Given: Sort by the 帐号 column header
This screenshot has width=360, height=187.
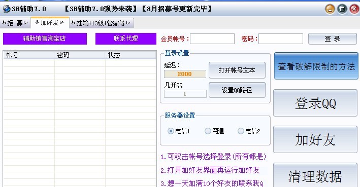Looking at the screenshot, I should 29,55.
